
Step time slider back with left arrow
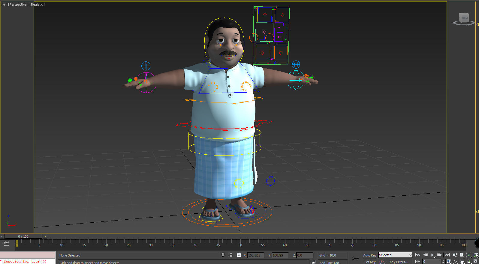pyautogui.click(x=2, y=236)
